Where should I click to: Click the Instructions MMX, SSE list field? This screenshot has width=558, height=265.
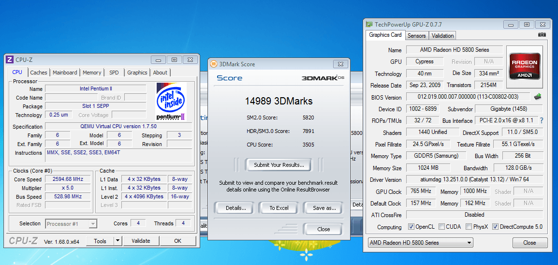(118, 155)
